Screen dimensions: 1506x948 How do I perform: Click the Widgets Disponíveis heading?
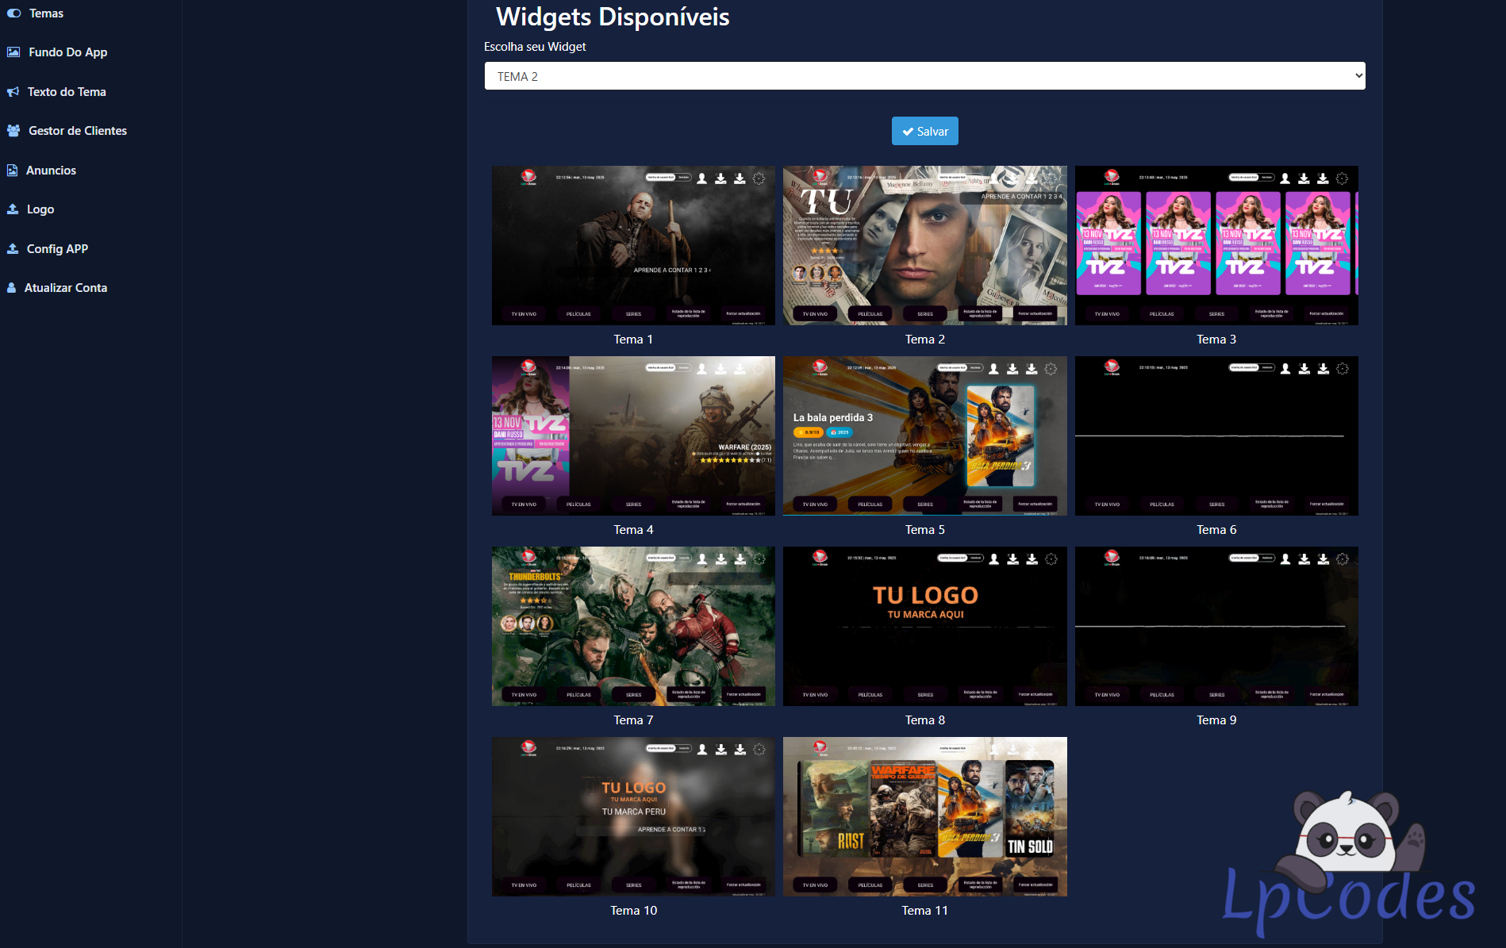[613, 17]
